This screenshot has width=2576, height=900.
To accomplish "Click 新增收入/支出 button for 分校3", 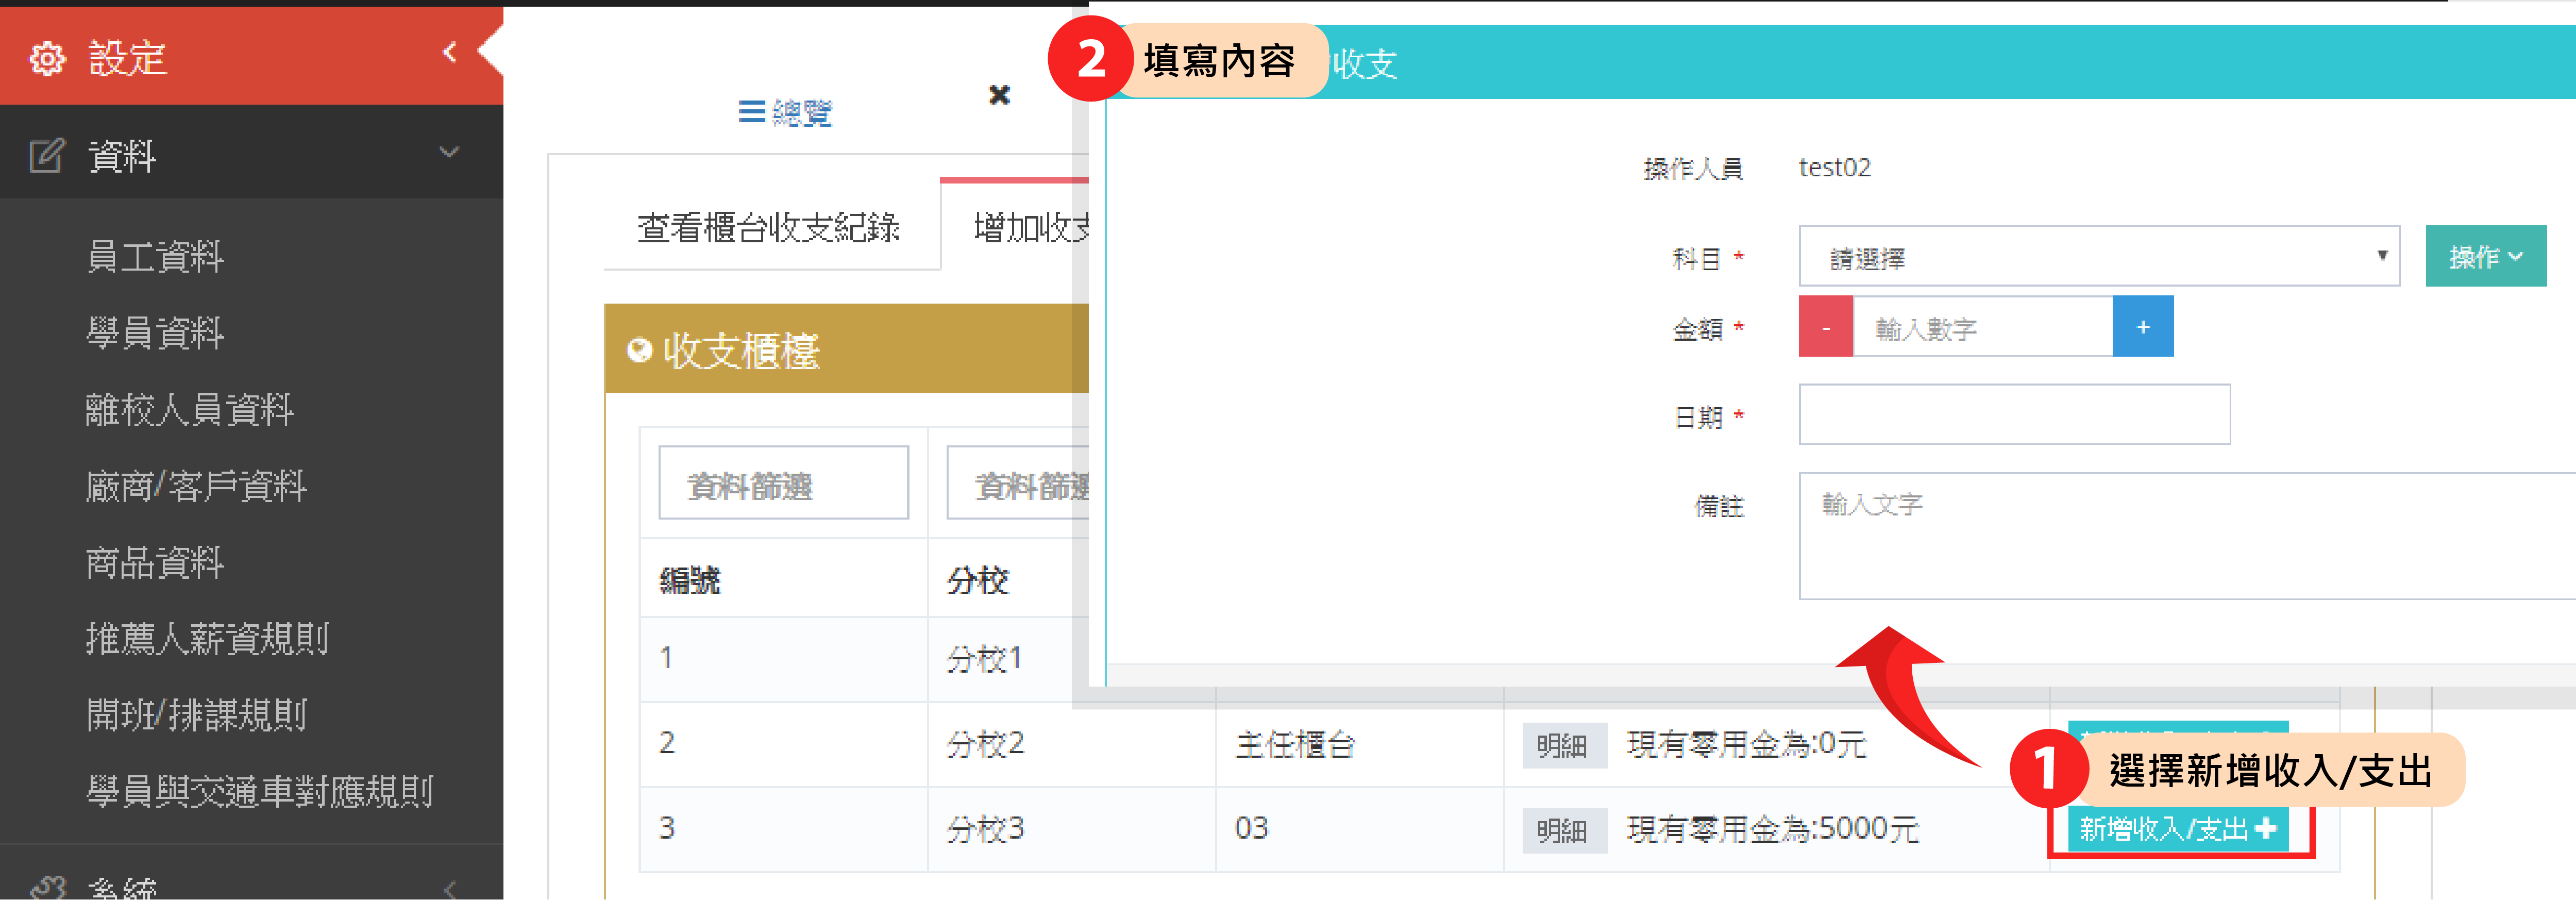I will [2177, 829].
